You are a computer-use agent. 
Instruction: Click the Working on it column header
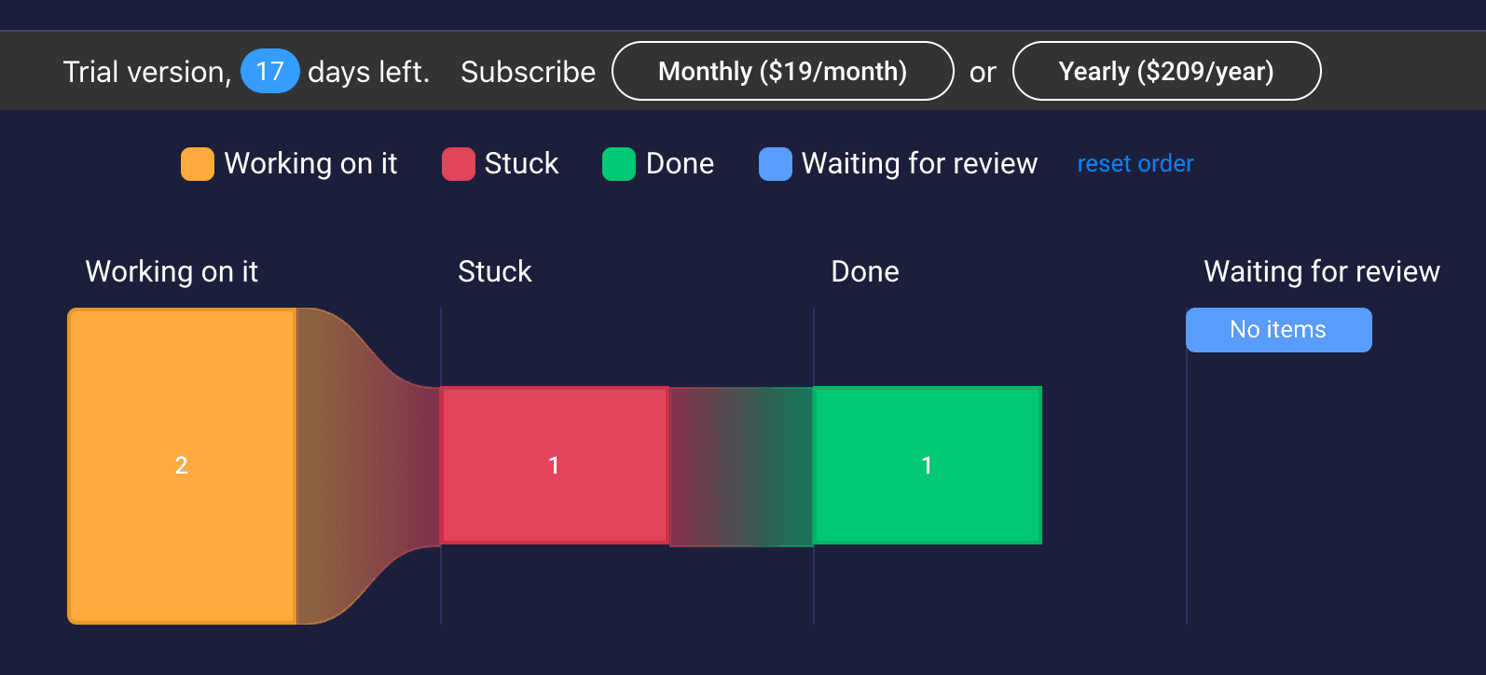click(172, 271)
